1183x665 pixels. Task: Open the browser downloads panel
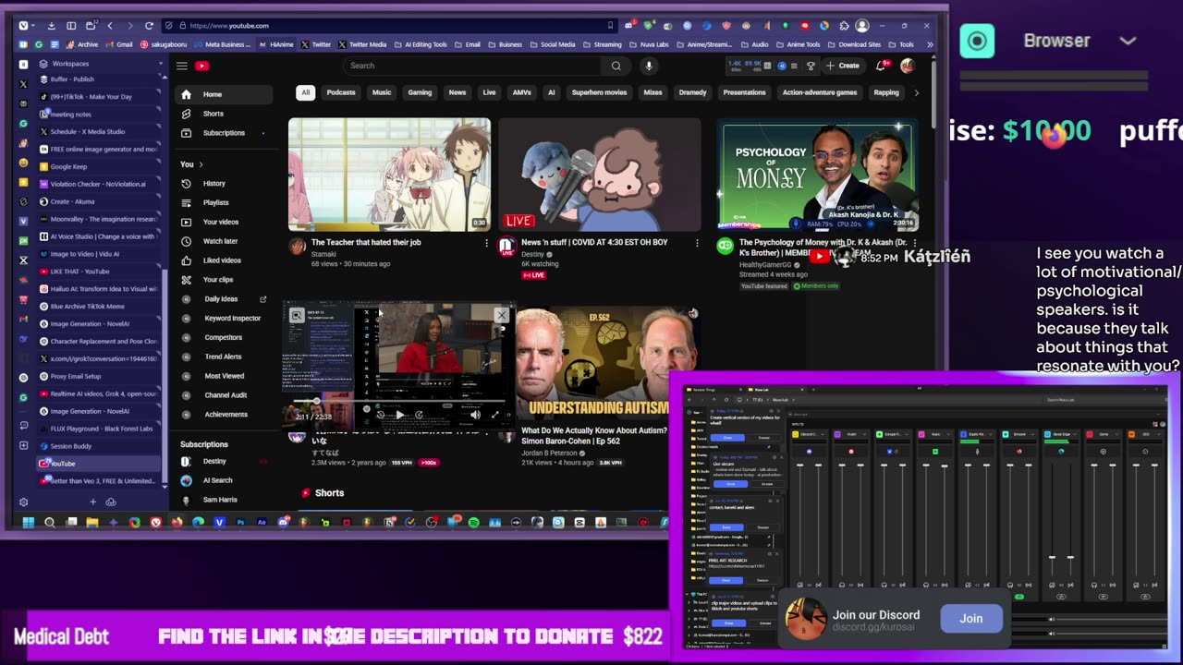[x=51, y=26]
